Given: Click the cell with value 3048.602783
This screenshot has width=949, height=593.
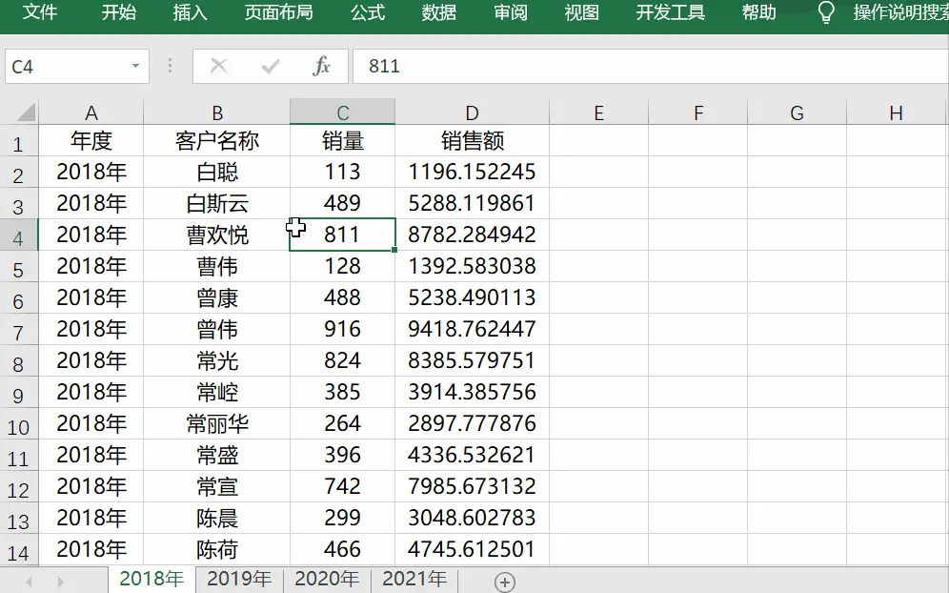Looking at the screenshot, I should (472, 519).
